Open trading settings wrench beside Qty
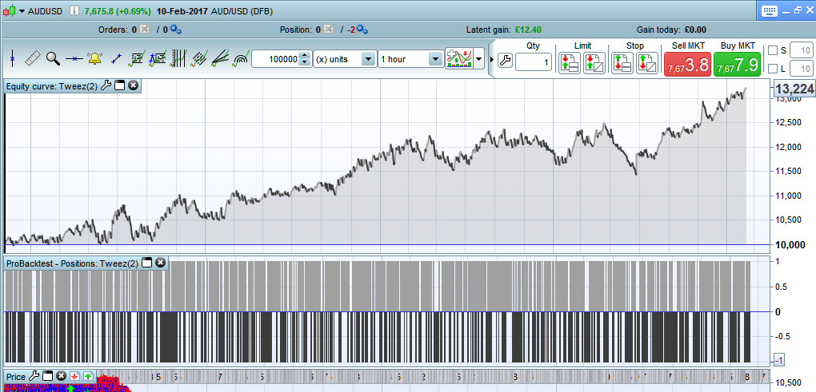The height and width of the screenshot is (392, 816). (504, 60)
